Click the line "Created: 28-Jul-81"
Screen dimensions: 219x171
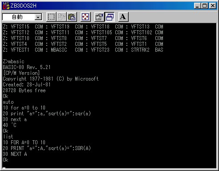[27, 85]
